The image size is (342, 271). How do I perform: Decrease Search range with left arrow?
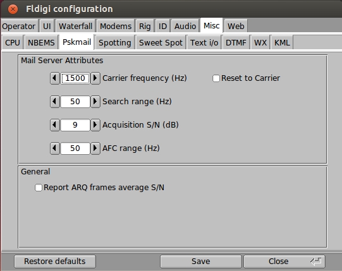tap(55, 101)
